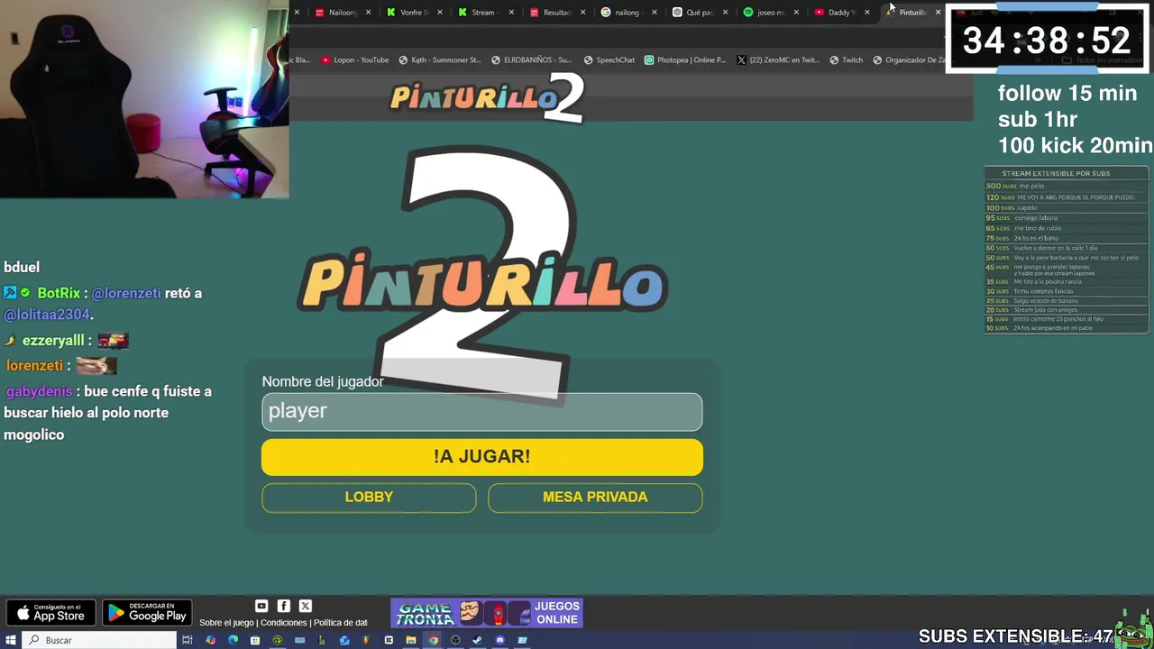Open the Google Play download badge

(146, 613)
